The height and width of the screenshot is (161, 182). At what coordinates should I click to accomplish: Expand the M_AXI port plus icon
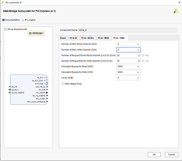[45, 77]
